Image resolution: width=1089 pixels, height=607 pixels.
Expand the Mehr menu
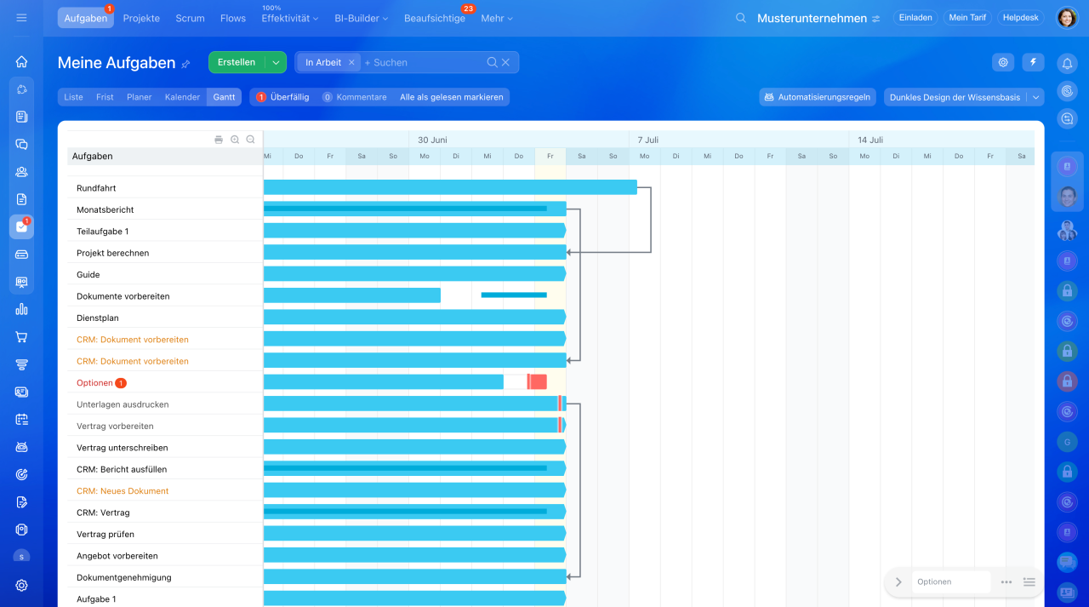point(497,18)
